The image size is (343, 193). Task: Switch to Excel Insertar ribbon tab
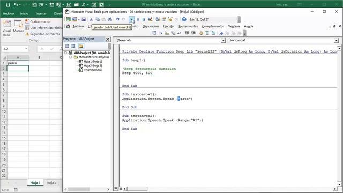[x=41, y=13]
